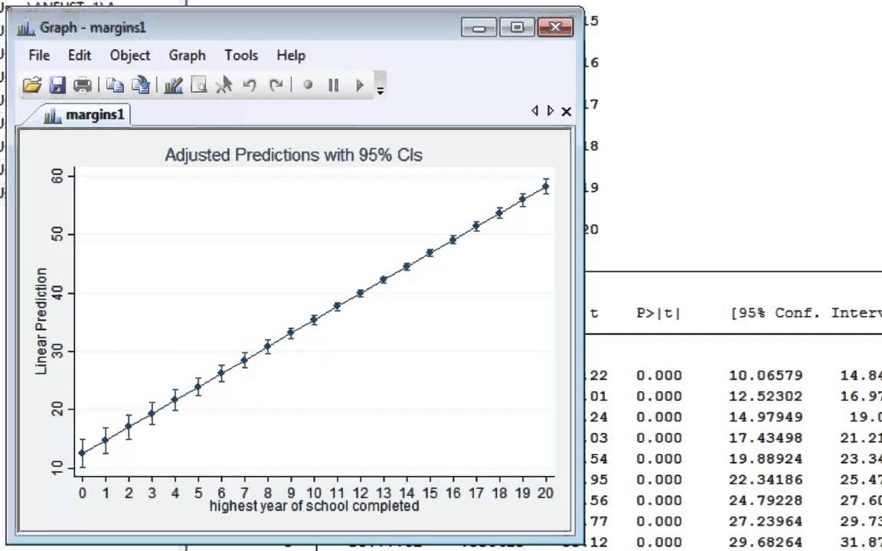Select graph title 'Adjusted Predictions with 95% CIs'

(x=294, y=155)
